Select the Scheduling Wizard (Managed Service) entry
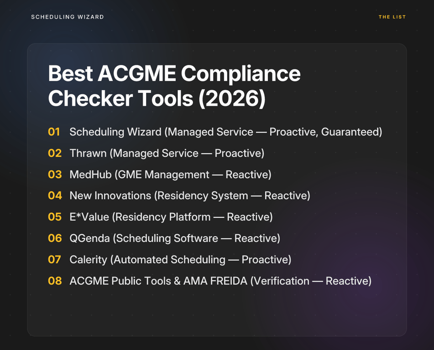This screenshot has height=350, width=434. [225, 132]
